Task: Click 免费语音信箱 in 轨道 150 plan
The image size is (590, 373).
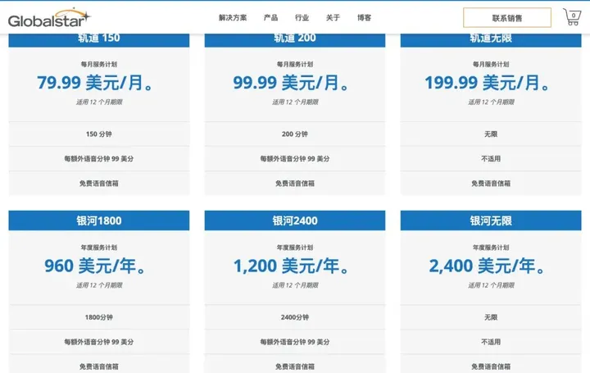Action: [99, 184]
